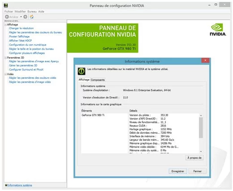This screenshot has width=233, height=191.
Task: Open Régler les paramètres des couleurs vidéo
Action: click(33, 78)
